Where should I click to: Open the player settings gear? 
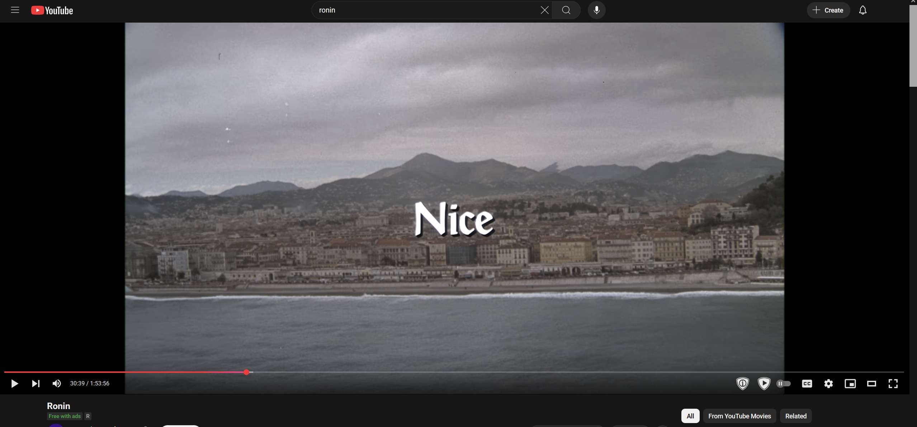[x=828, y=384]
